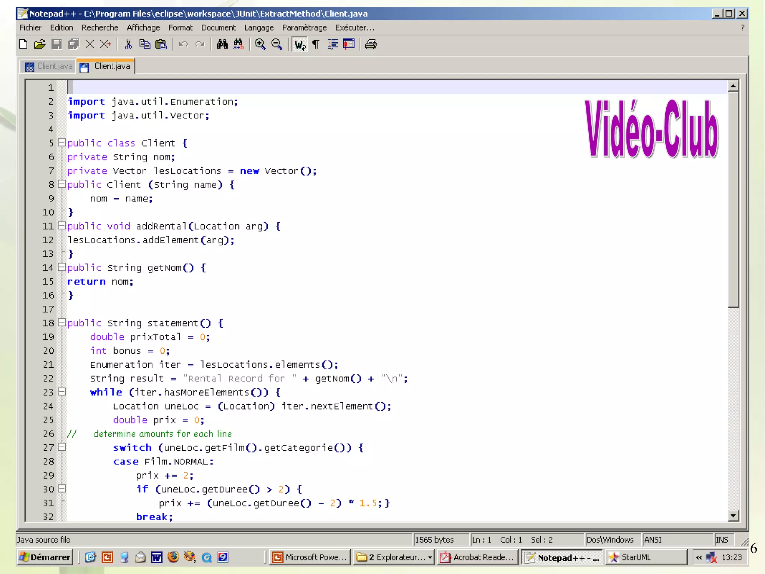Click the vertical scrollbar down arrow
Image resolution: width=765 pixels, height=574 pixels.
click(733, 516)
